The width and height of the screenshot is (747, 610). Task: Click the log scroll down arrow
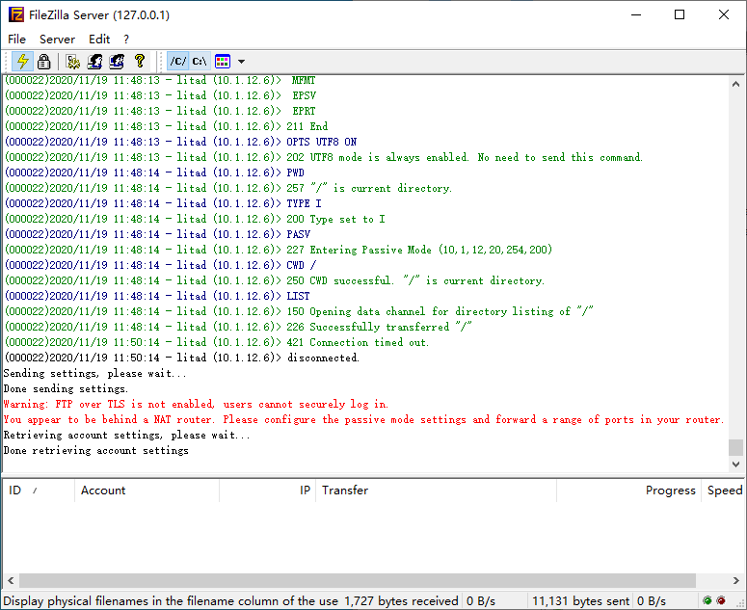[x=735, y=464]
